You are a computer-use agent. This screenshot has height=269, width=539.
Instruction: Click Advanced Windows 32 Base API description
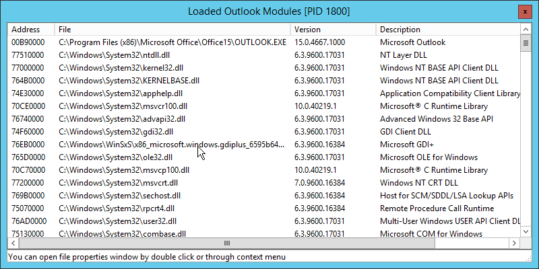[436, 119]
